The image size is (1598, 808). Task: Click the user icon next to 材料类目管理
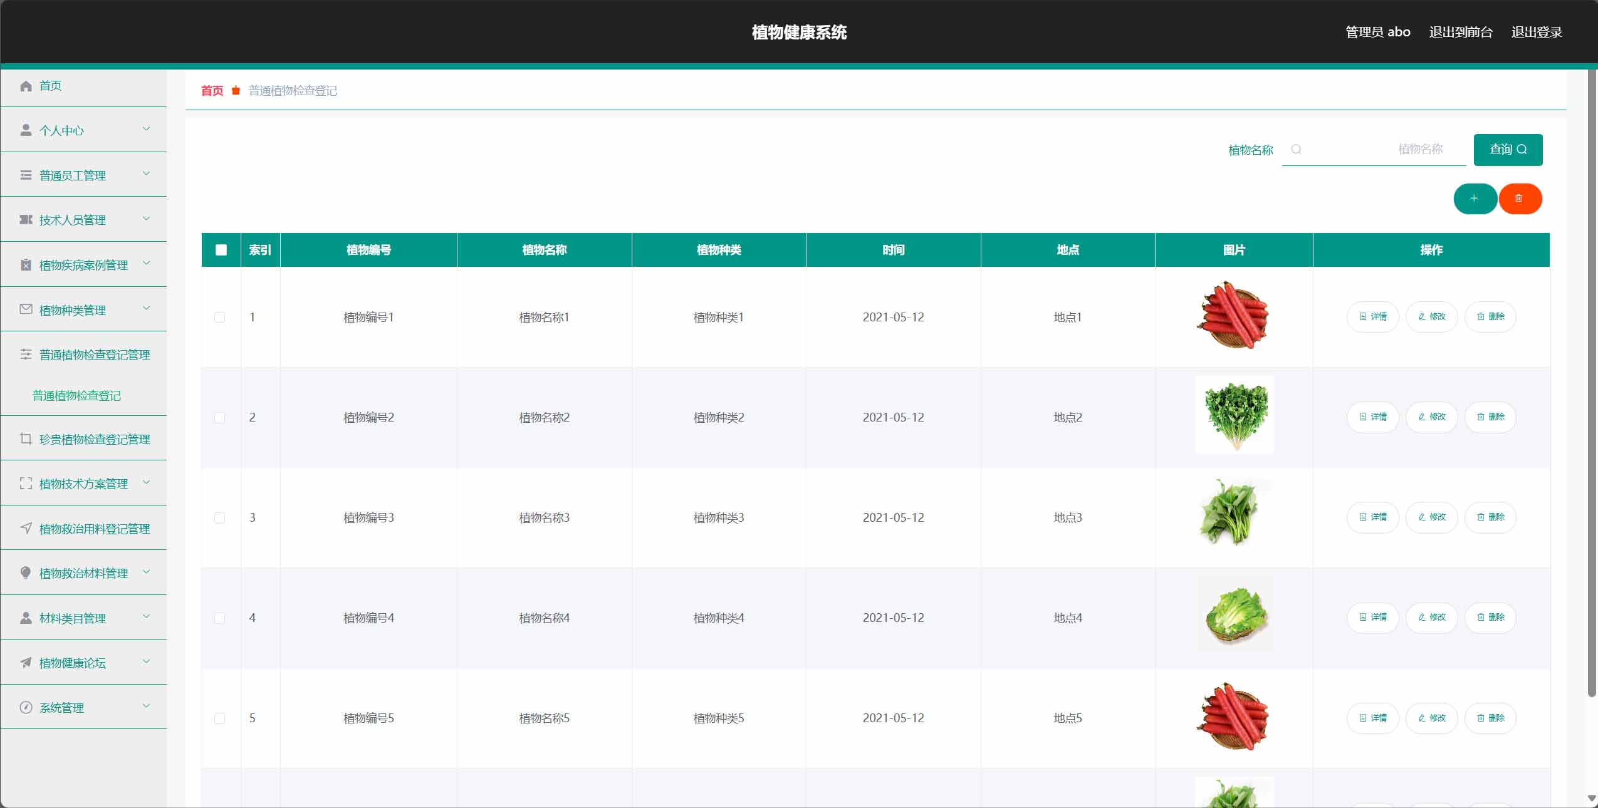(x=26, y=618)
